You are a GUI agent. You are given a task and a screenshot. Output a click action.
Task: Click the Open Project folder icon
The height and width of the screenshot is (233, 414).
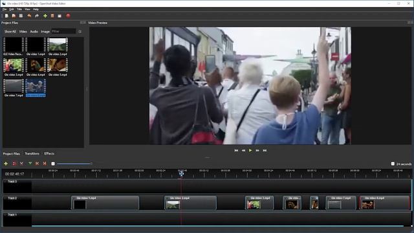[14, 16]
